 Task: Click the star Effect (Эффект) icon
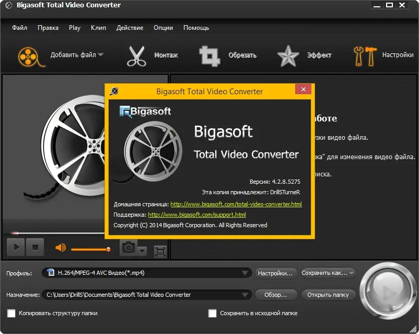coord(288,56)
